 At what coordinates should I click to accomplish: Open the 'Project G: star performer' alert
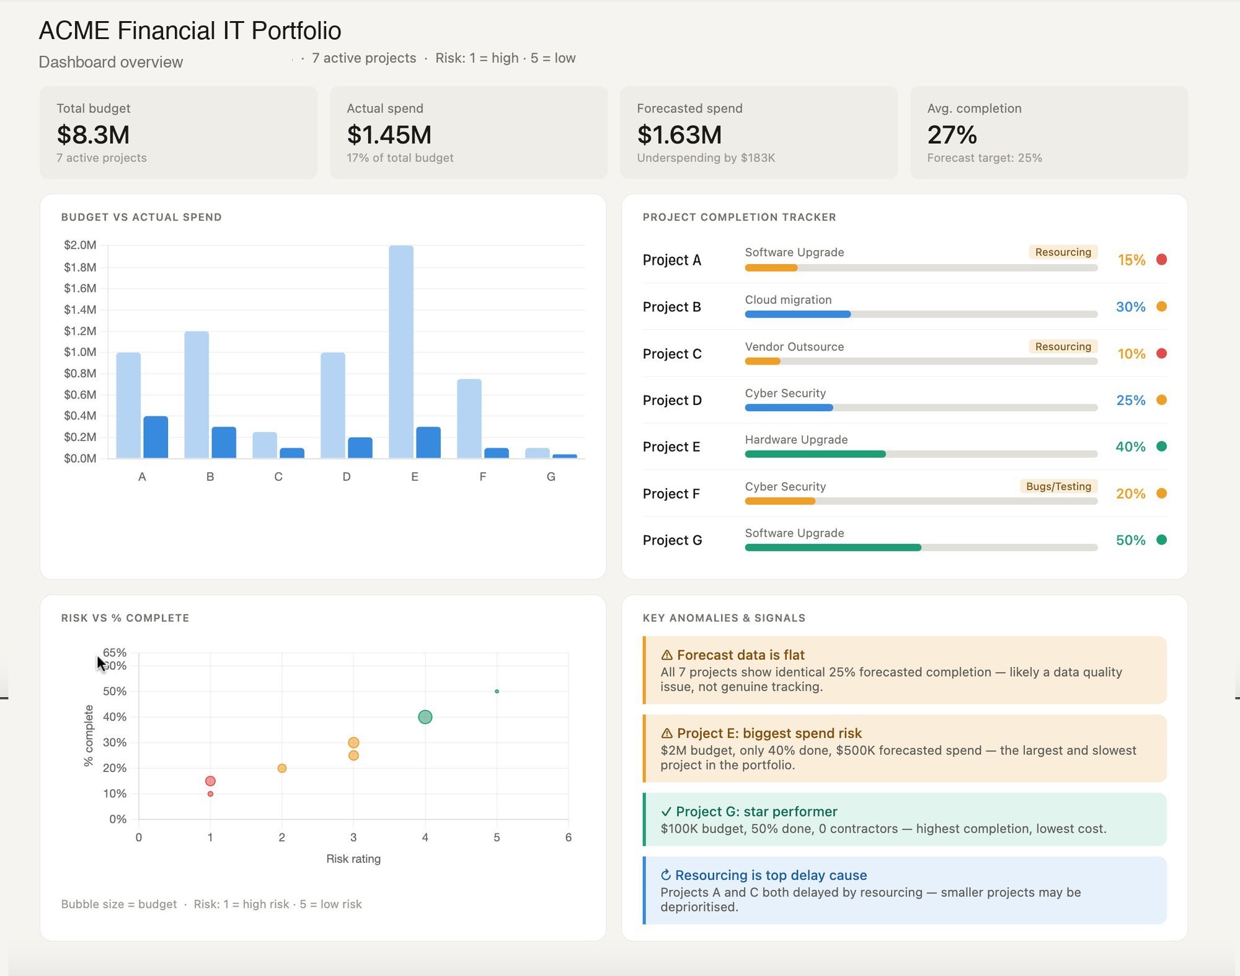pos(905,819)
